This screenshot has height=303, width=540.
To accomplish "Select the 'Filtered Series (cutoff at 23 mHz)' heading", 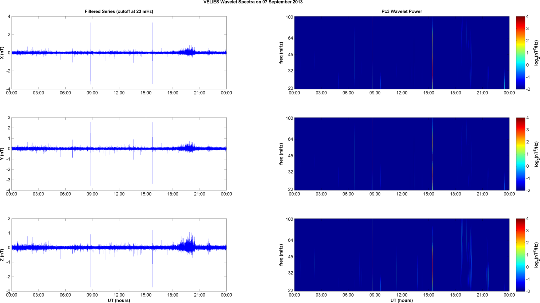I will coord(119,11).
